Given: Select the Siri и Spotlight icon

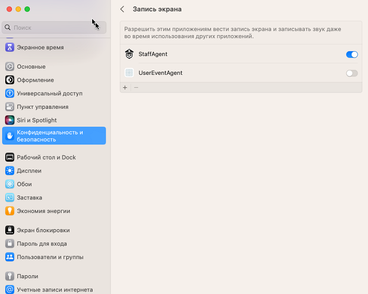Looking at the screenshot, I should pos(9,120).
